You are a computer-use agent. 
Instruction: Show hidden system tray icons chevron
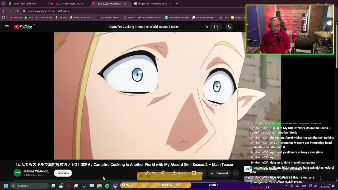pos(286,186)
